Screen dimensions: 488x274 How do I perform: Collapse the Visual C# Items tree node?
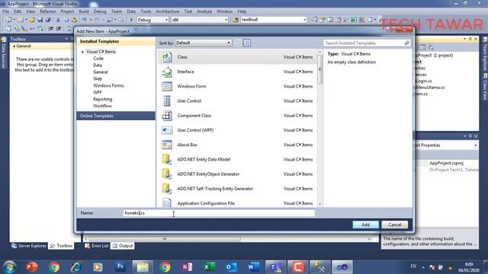(x=83, y=52)
